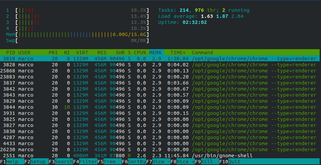Viewport: 321px width, 165px height.
Task: Select process row with PID 3837
Action: [x=160, y=83]
